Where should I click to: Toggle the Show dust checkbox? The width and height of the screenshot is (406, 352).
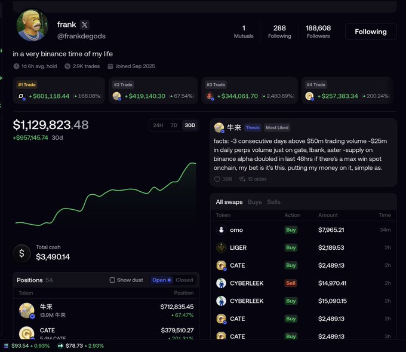[112, 280]
